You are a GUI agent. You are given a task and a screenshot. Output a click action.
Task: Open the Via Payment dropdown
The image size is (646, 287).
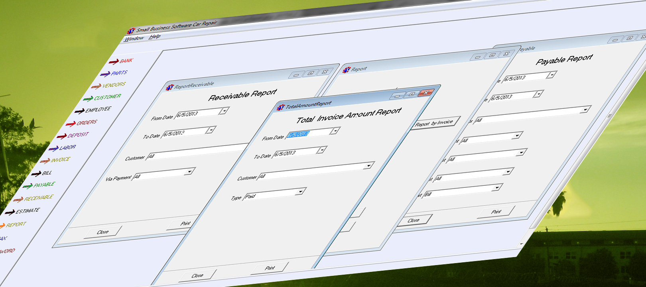pos(190,171)
